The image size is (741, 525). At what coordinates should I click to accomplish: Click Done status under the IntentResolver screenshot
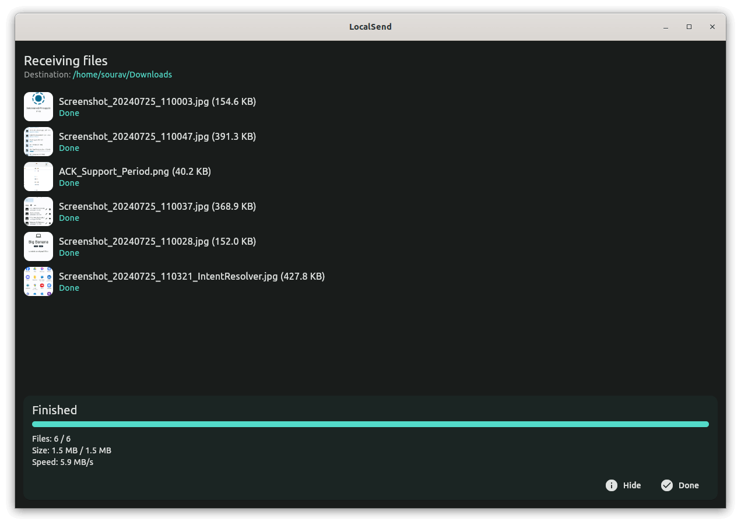(69, 287)
